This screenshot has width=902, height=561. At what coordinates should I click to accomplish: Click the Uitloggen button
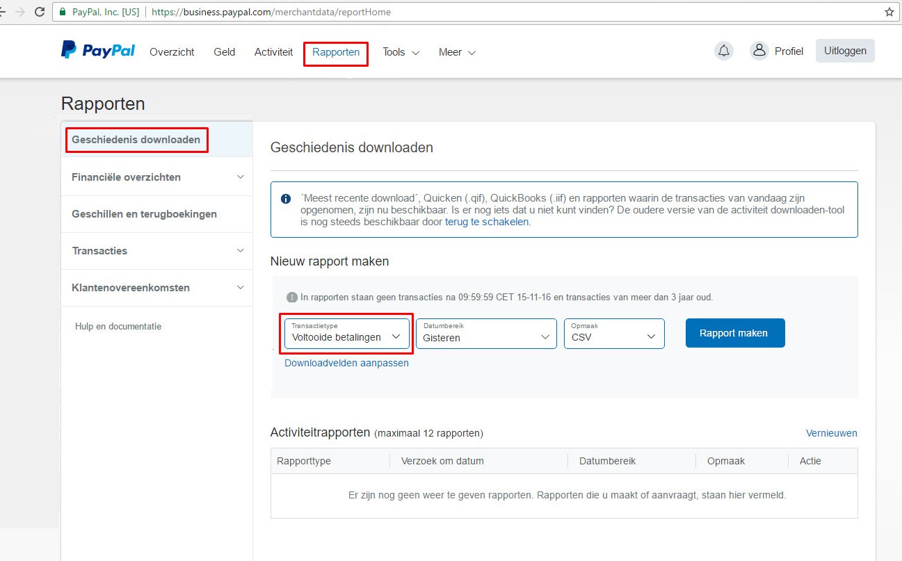click(x=845, y=51)
